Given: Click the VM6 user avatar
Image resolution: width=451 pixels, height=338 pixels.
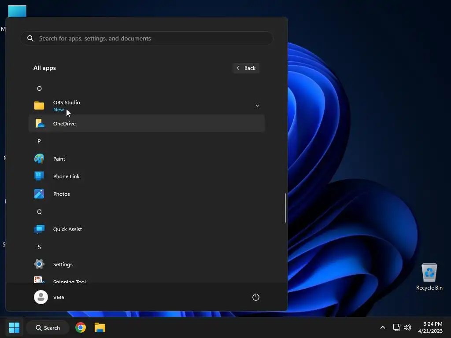Looking at the screenshot, I should tap(41, 297).
